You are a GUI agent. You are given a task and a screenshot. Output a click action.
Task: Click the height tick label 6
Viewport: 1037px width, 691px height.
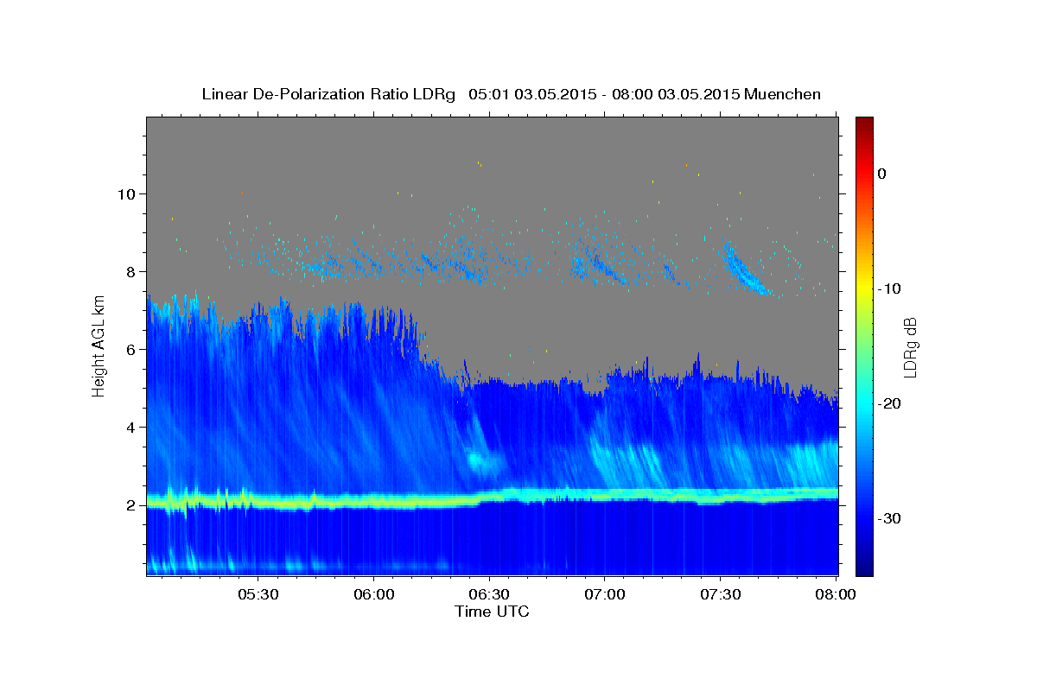click(x=133, y=349)
